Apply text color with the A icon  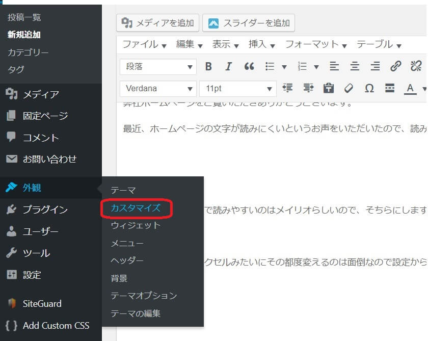click(x=410, y=89)
